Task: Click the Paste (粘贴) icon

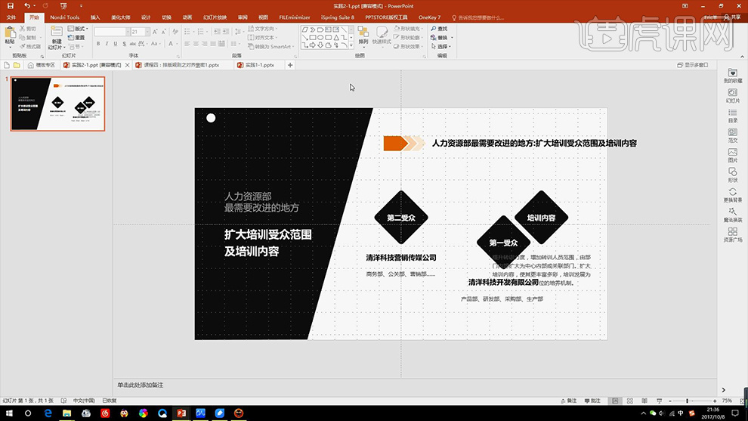Action: coord(10,33)
